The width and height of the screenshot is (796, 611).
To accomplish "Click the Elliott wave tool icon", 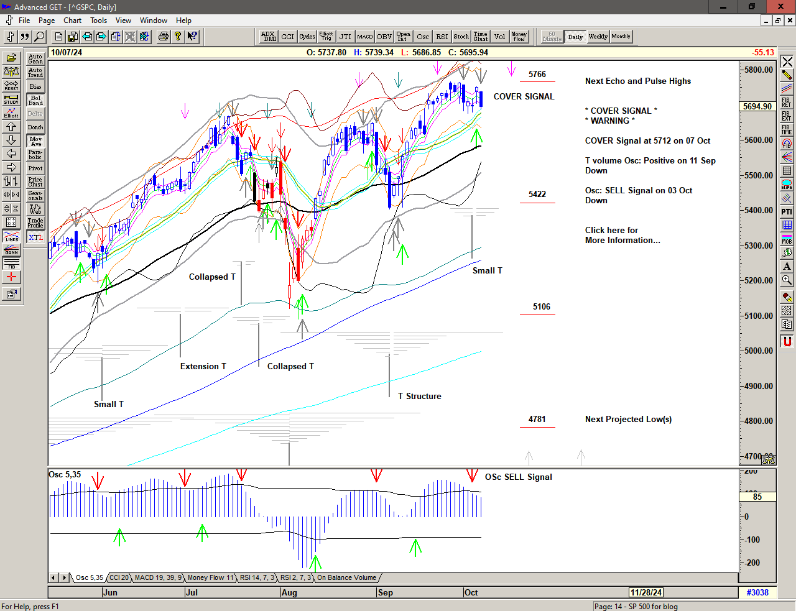I will click(11, 113).
